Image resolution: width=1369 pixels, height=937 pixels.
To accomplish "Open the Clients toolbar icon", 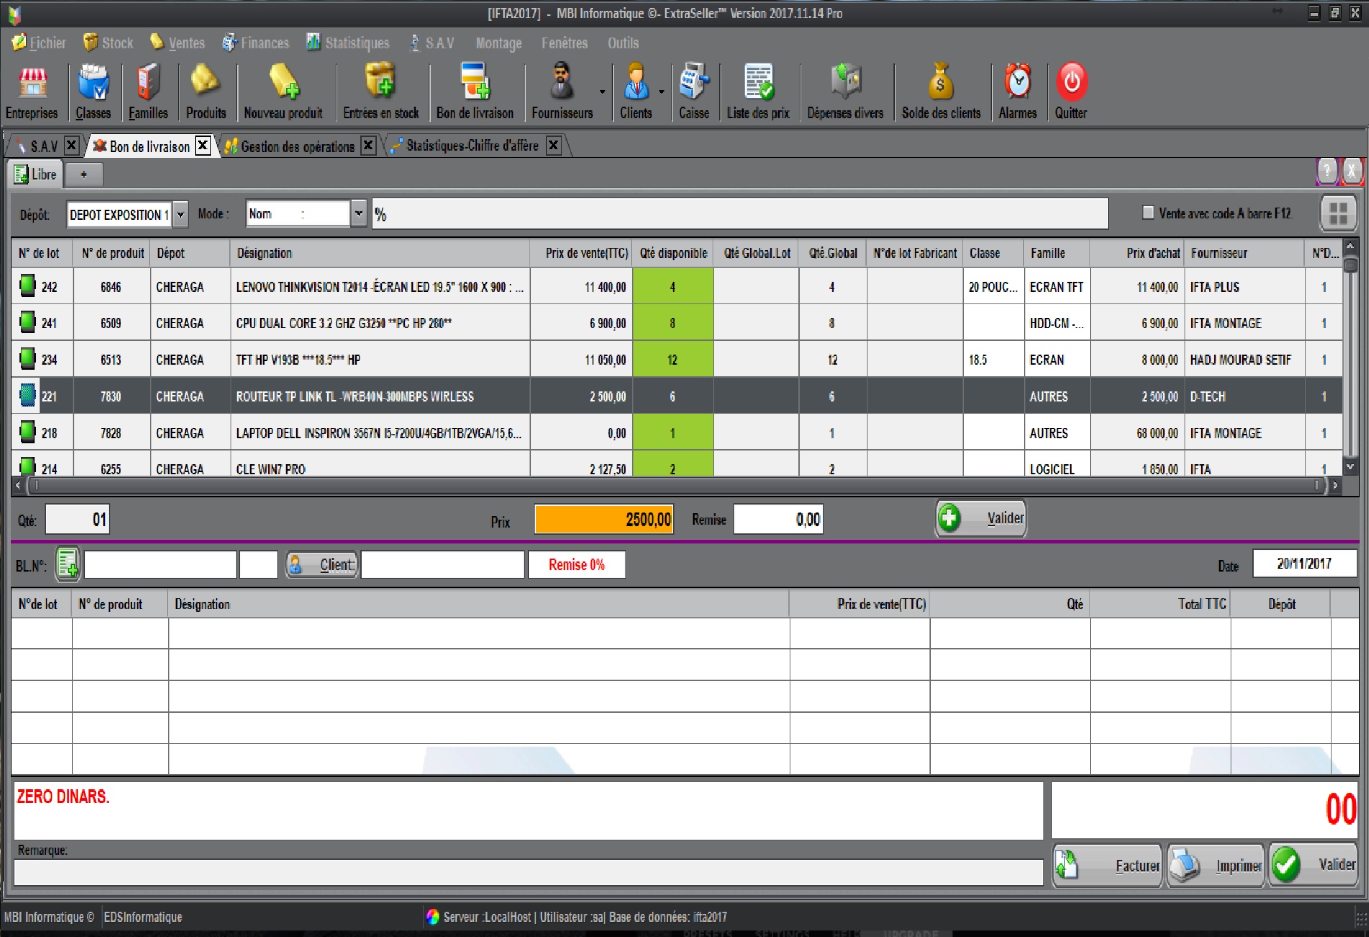I will point(636,92).
